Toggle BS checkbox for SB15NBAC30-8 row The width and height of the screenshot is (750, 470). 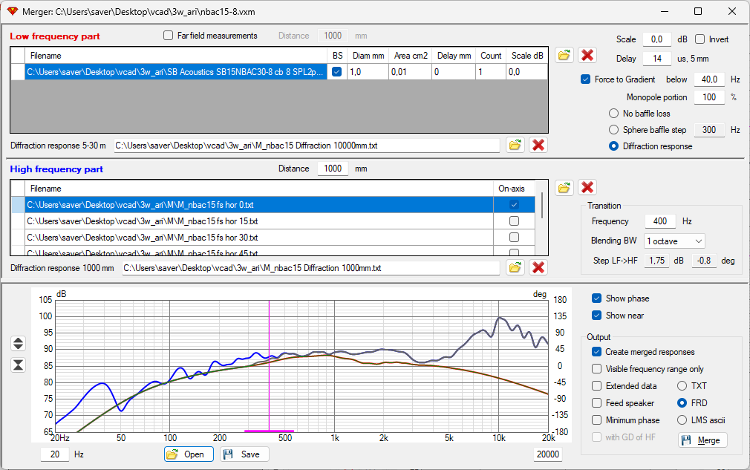(x=336, y=72)
